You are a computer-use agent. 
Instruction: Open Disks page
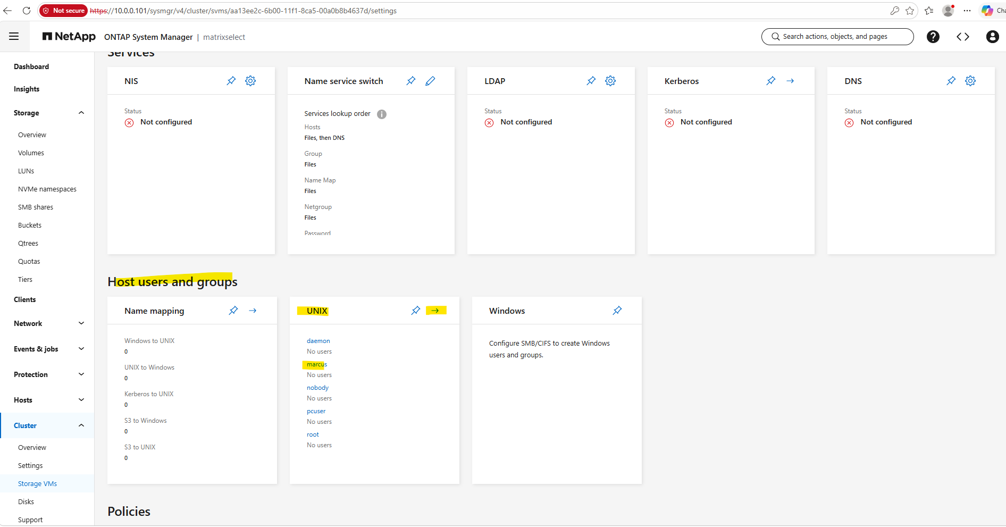coord(26,501)
